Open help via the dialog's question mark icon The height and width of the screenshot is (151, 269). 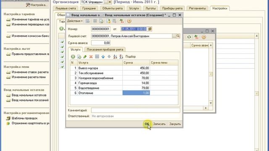coord(129,21)
